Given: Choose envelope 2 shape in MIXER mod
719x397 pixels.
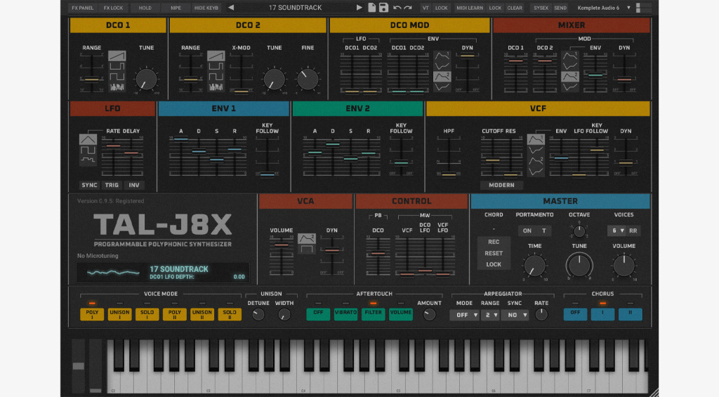Looking at the screenshot, I should tap(570, 76).
